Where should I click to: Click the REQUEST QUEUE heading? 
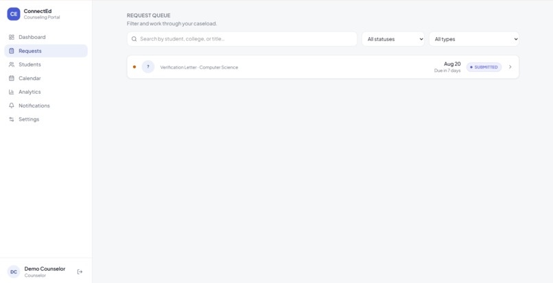(148, 16)
